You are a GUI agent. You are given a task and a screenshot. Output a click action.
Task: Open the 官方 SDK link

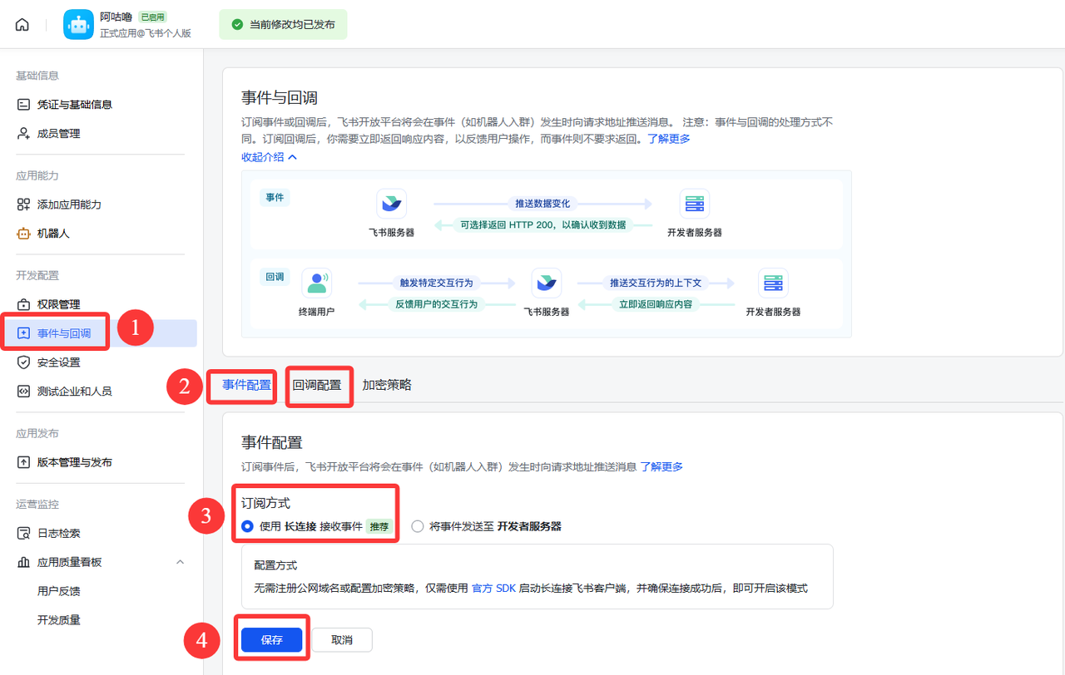point(493,588)
